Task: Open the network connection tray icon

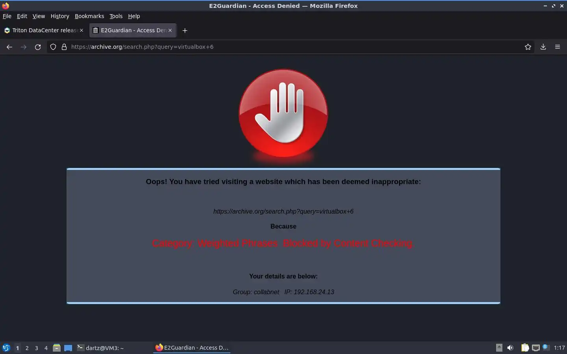Action: (x=536, y=348)
